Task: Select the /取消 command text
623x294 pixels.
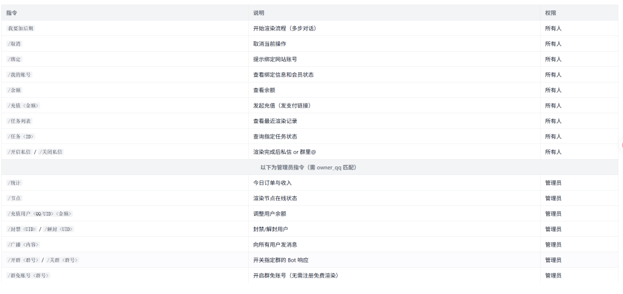Action: (x=15, y=44)
